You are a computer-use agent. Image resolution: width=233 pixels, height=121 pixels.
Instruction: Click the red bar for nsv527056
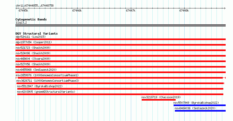[x=120, y=67]
